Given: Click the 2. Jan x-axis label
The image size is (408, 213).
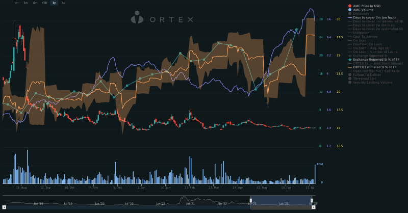Looking at the screenshot, I should point(142,188).
